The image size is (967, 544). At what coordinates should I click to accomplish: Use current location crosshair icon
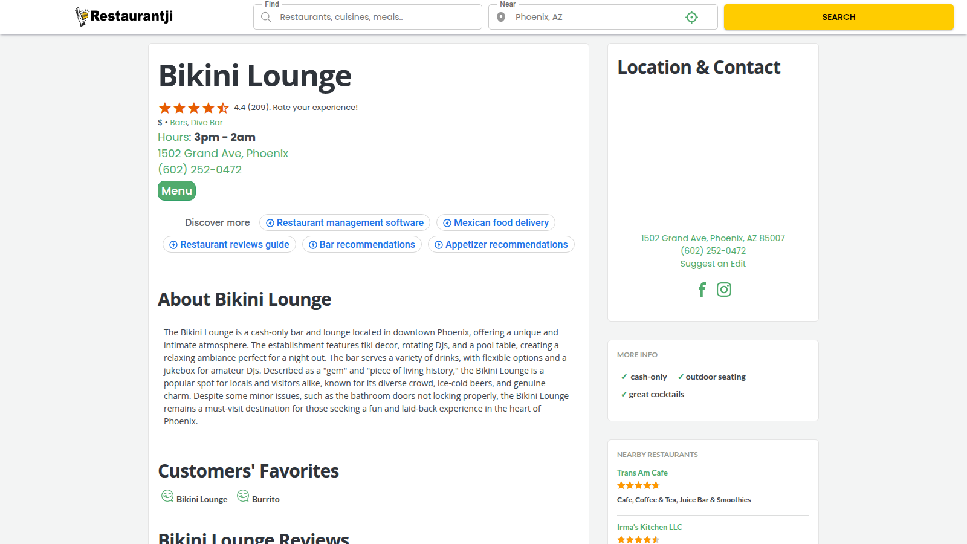coord(691,18)
